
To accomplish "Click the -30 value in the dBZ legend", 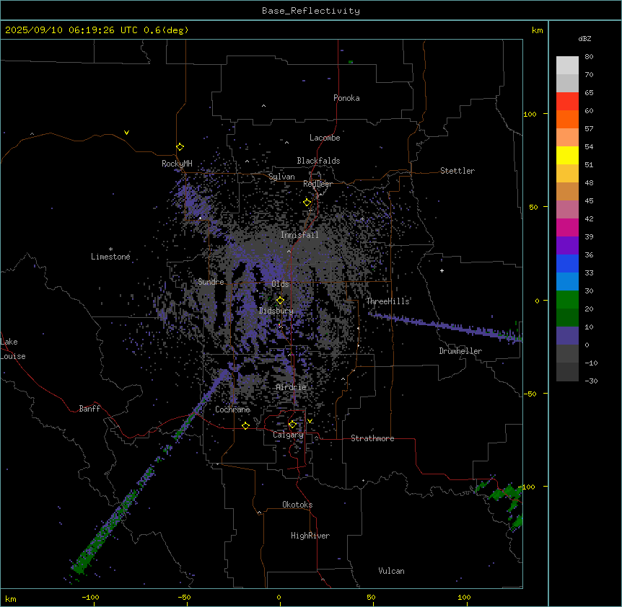I will (x=591, y=381).
